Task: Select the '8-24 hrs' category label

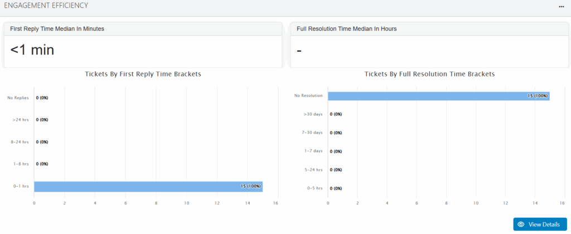Action: click(x=20, y=142)
